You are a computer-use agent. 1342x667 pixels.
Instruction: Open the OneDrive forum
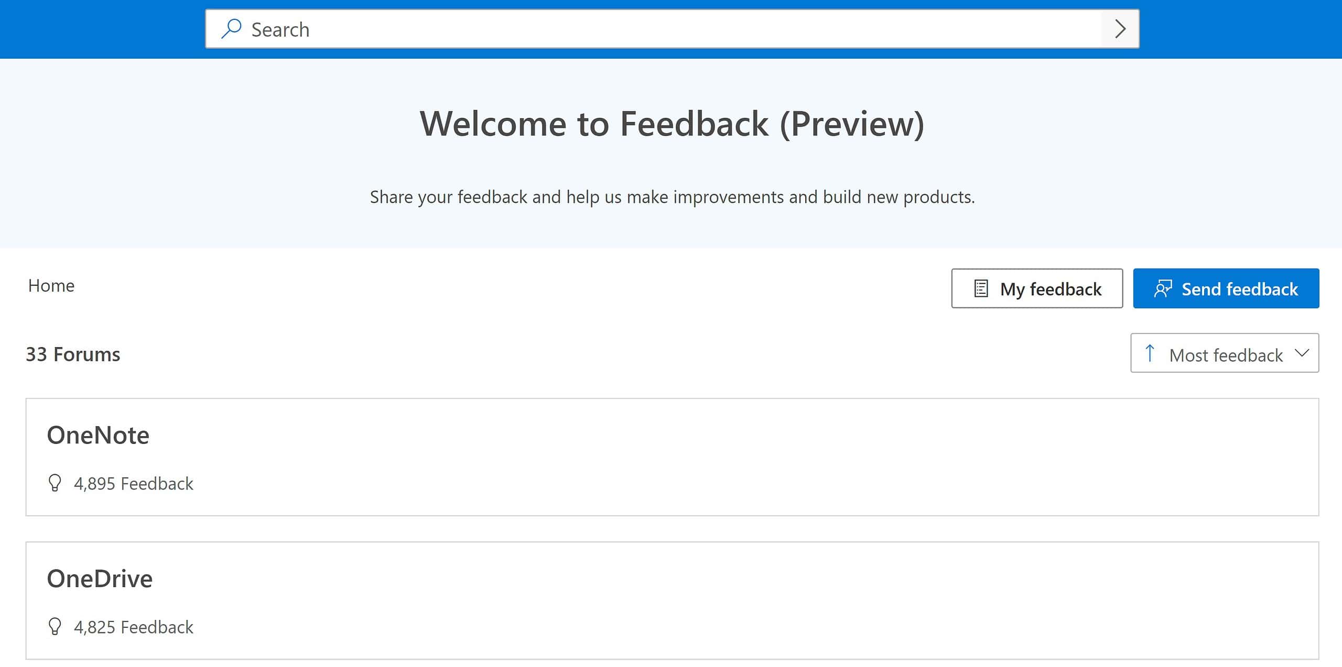coord(100,579)
